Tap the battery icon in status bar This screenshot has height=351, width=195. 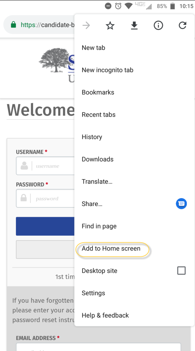172,6
